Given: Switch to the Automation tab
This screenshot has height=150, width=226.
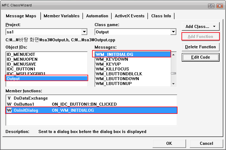Looking at the screenshot, I should [97, 16].
